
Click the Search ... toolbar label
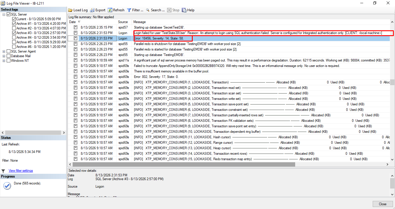click(158, 10)
